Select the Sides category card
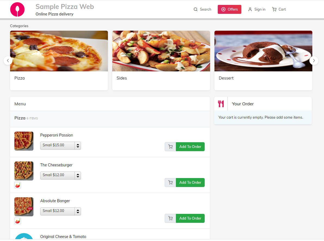The height and width of the screenshot is (241, 324). pyautogui.click(x=161, y=61)
